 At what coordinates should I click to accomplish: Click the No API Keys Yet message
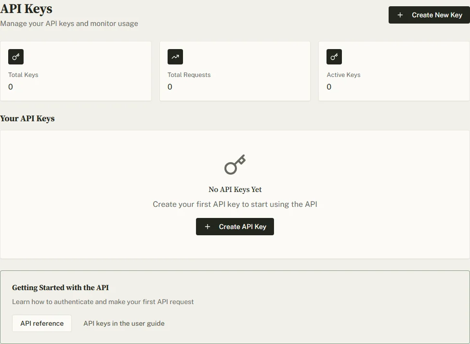(x=235, y=190)
